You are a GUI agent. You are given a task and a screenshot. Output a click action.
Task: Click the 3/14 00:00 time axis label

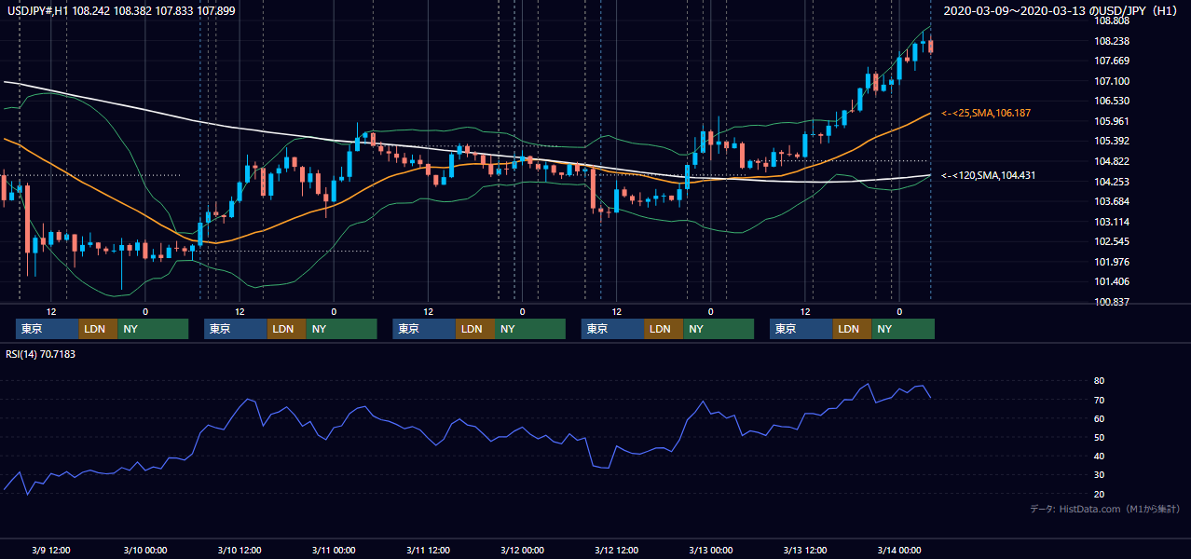point(899,550)
